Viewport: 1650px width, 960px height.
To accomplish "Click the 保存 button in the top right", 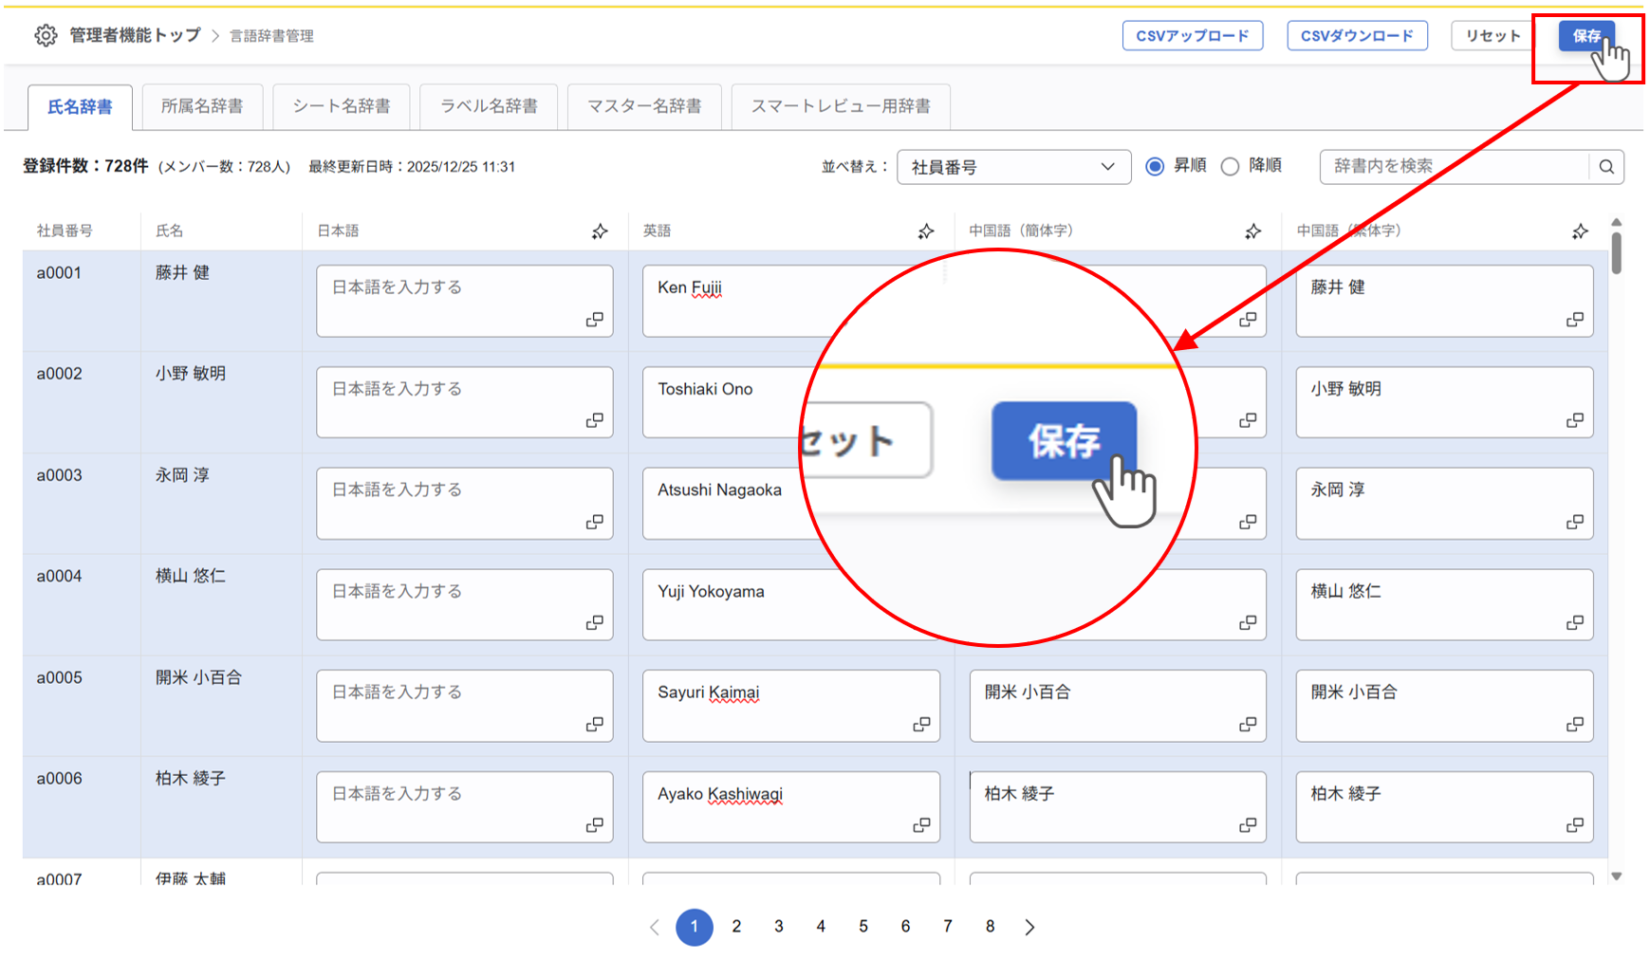I will (1587, 35).
